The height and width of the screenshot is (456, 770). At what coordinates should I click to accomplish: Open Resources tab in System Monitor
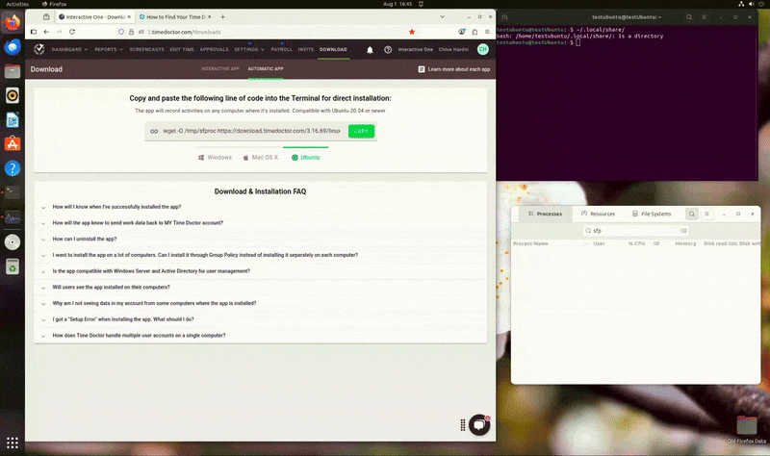(x=598, y=214)
